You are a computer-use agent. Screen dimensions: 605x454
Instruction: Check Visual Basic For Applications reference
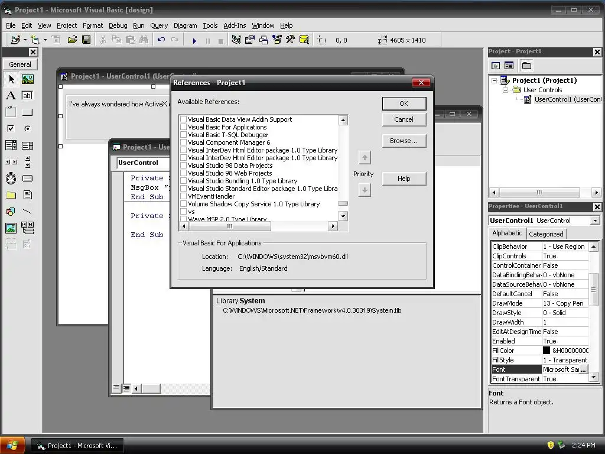click(x=184, y=127)
